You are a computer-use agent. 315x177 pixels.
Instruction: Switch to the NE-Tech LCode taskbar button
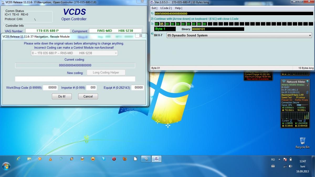[156, 159]
